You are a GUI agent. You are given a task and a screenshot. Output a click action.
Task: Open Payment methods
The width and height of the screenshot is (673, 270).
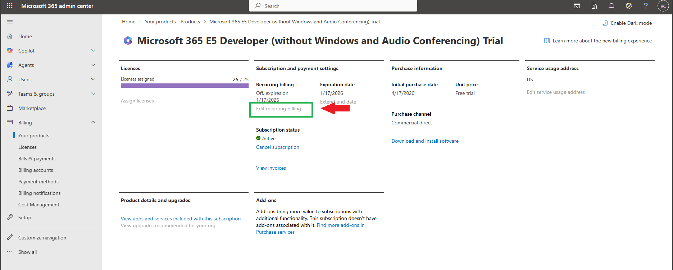coord(38,182)
